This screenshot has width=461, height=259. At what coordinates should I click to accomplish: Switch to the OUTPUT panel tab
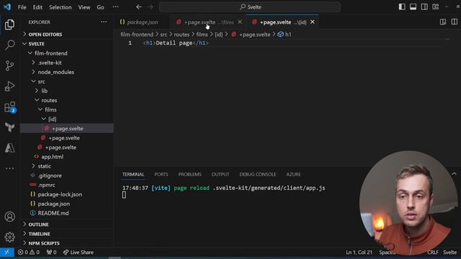[220, 174]
